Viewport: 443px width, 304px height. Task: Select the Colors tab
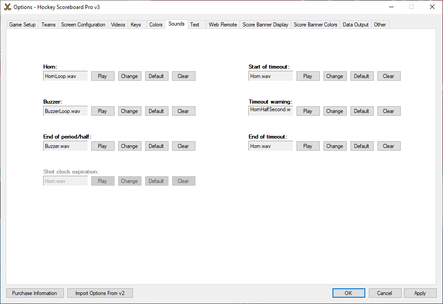[x=156, y=25]
